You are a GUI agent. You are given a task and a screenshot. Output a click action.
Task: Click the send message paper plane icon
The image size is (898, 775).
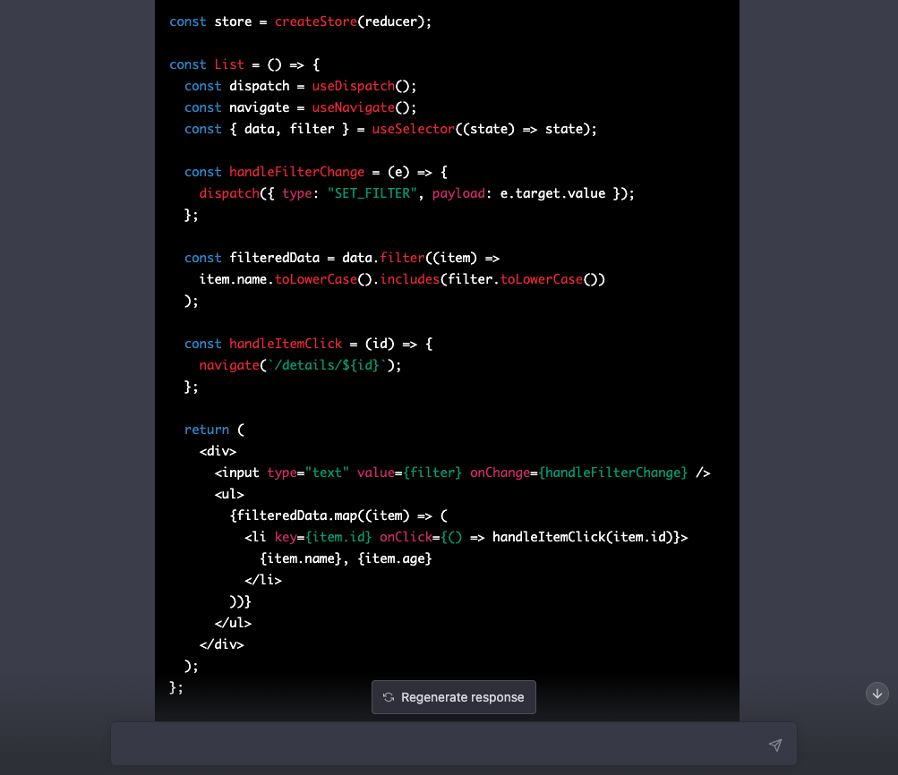click(775, 744)
